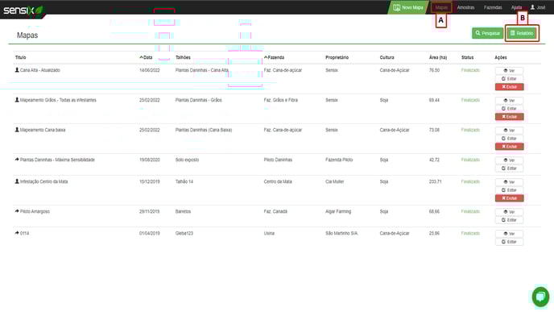This screenshot has width=554, height=312.
Task: Delete the Mapeamento Cana baixa map
Action: pos(509,147)
